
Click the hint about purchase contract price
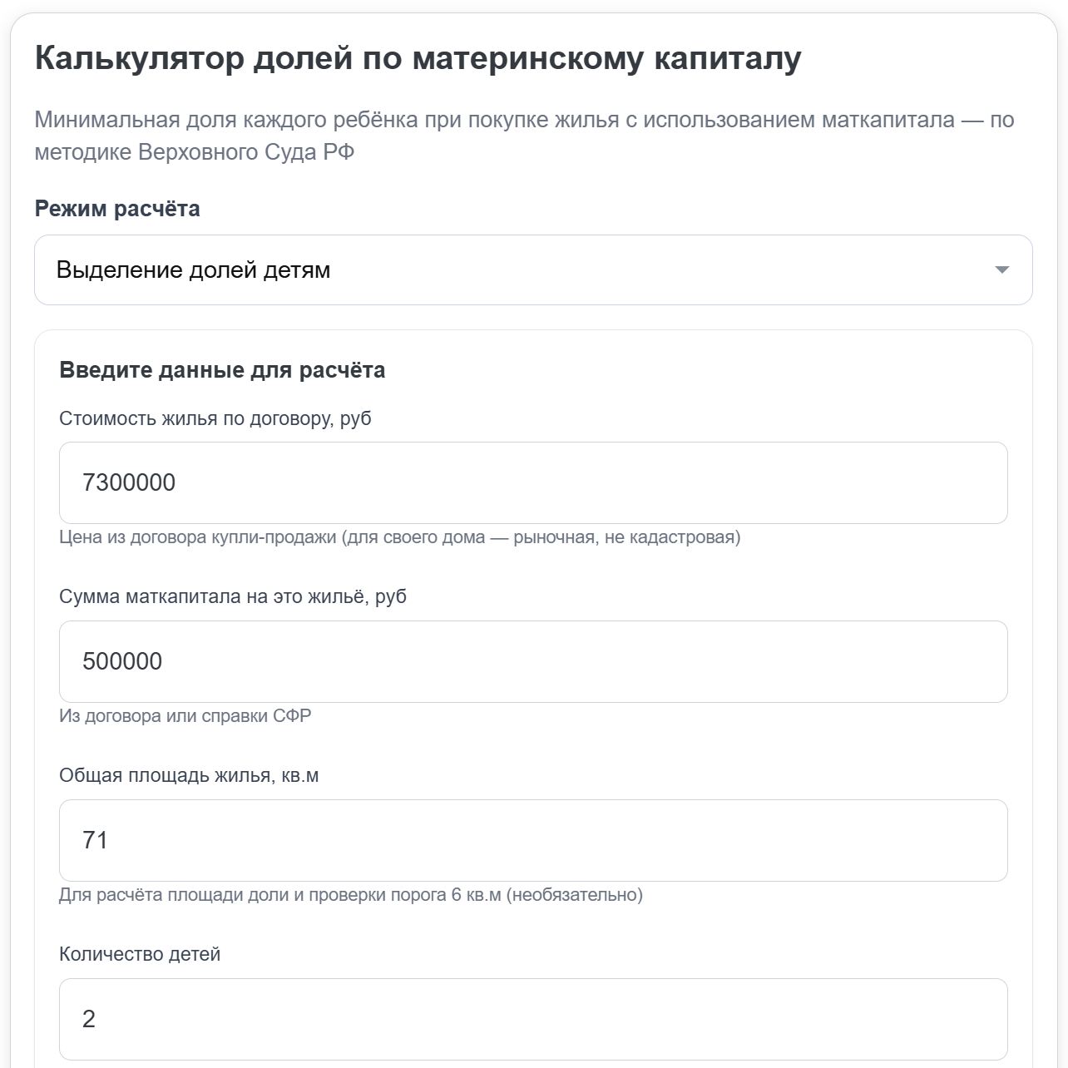[400, 537]
